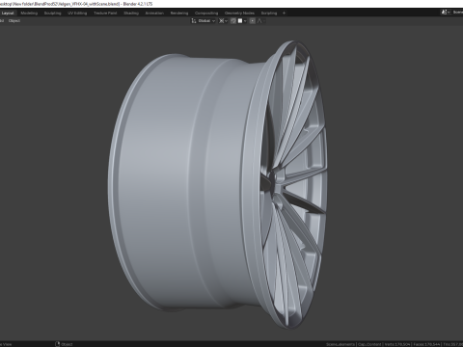Viewport: 463px width, 347px height.
Task: Go to the Shading workspace tab
Action: coord(131,13)
